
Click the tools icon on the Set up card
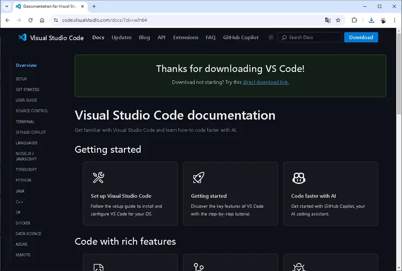pyautogui.click(x=98, y=177)
